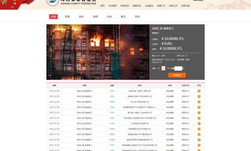This screenshot has height=151, width=251.
Task: Click the Hainan Charity Federation logo
Action: 53,2
